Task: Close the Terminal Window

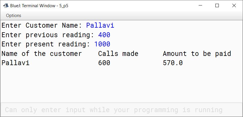Action: [x=234, y=5]
